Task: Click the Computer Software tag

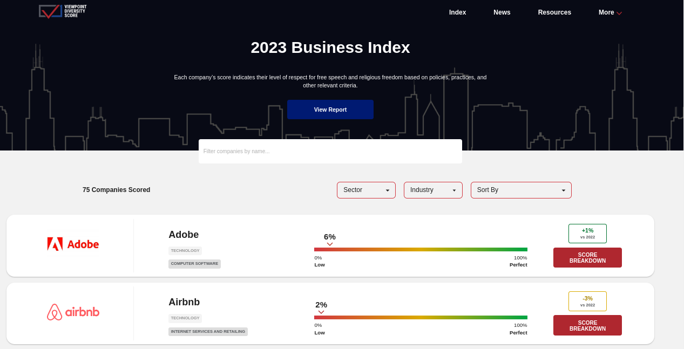Action: [x=194, y=264]
